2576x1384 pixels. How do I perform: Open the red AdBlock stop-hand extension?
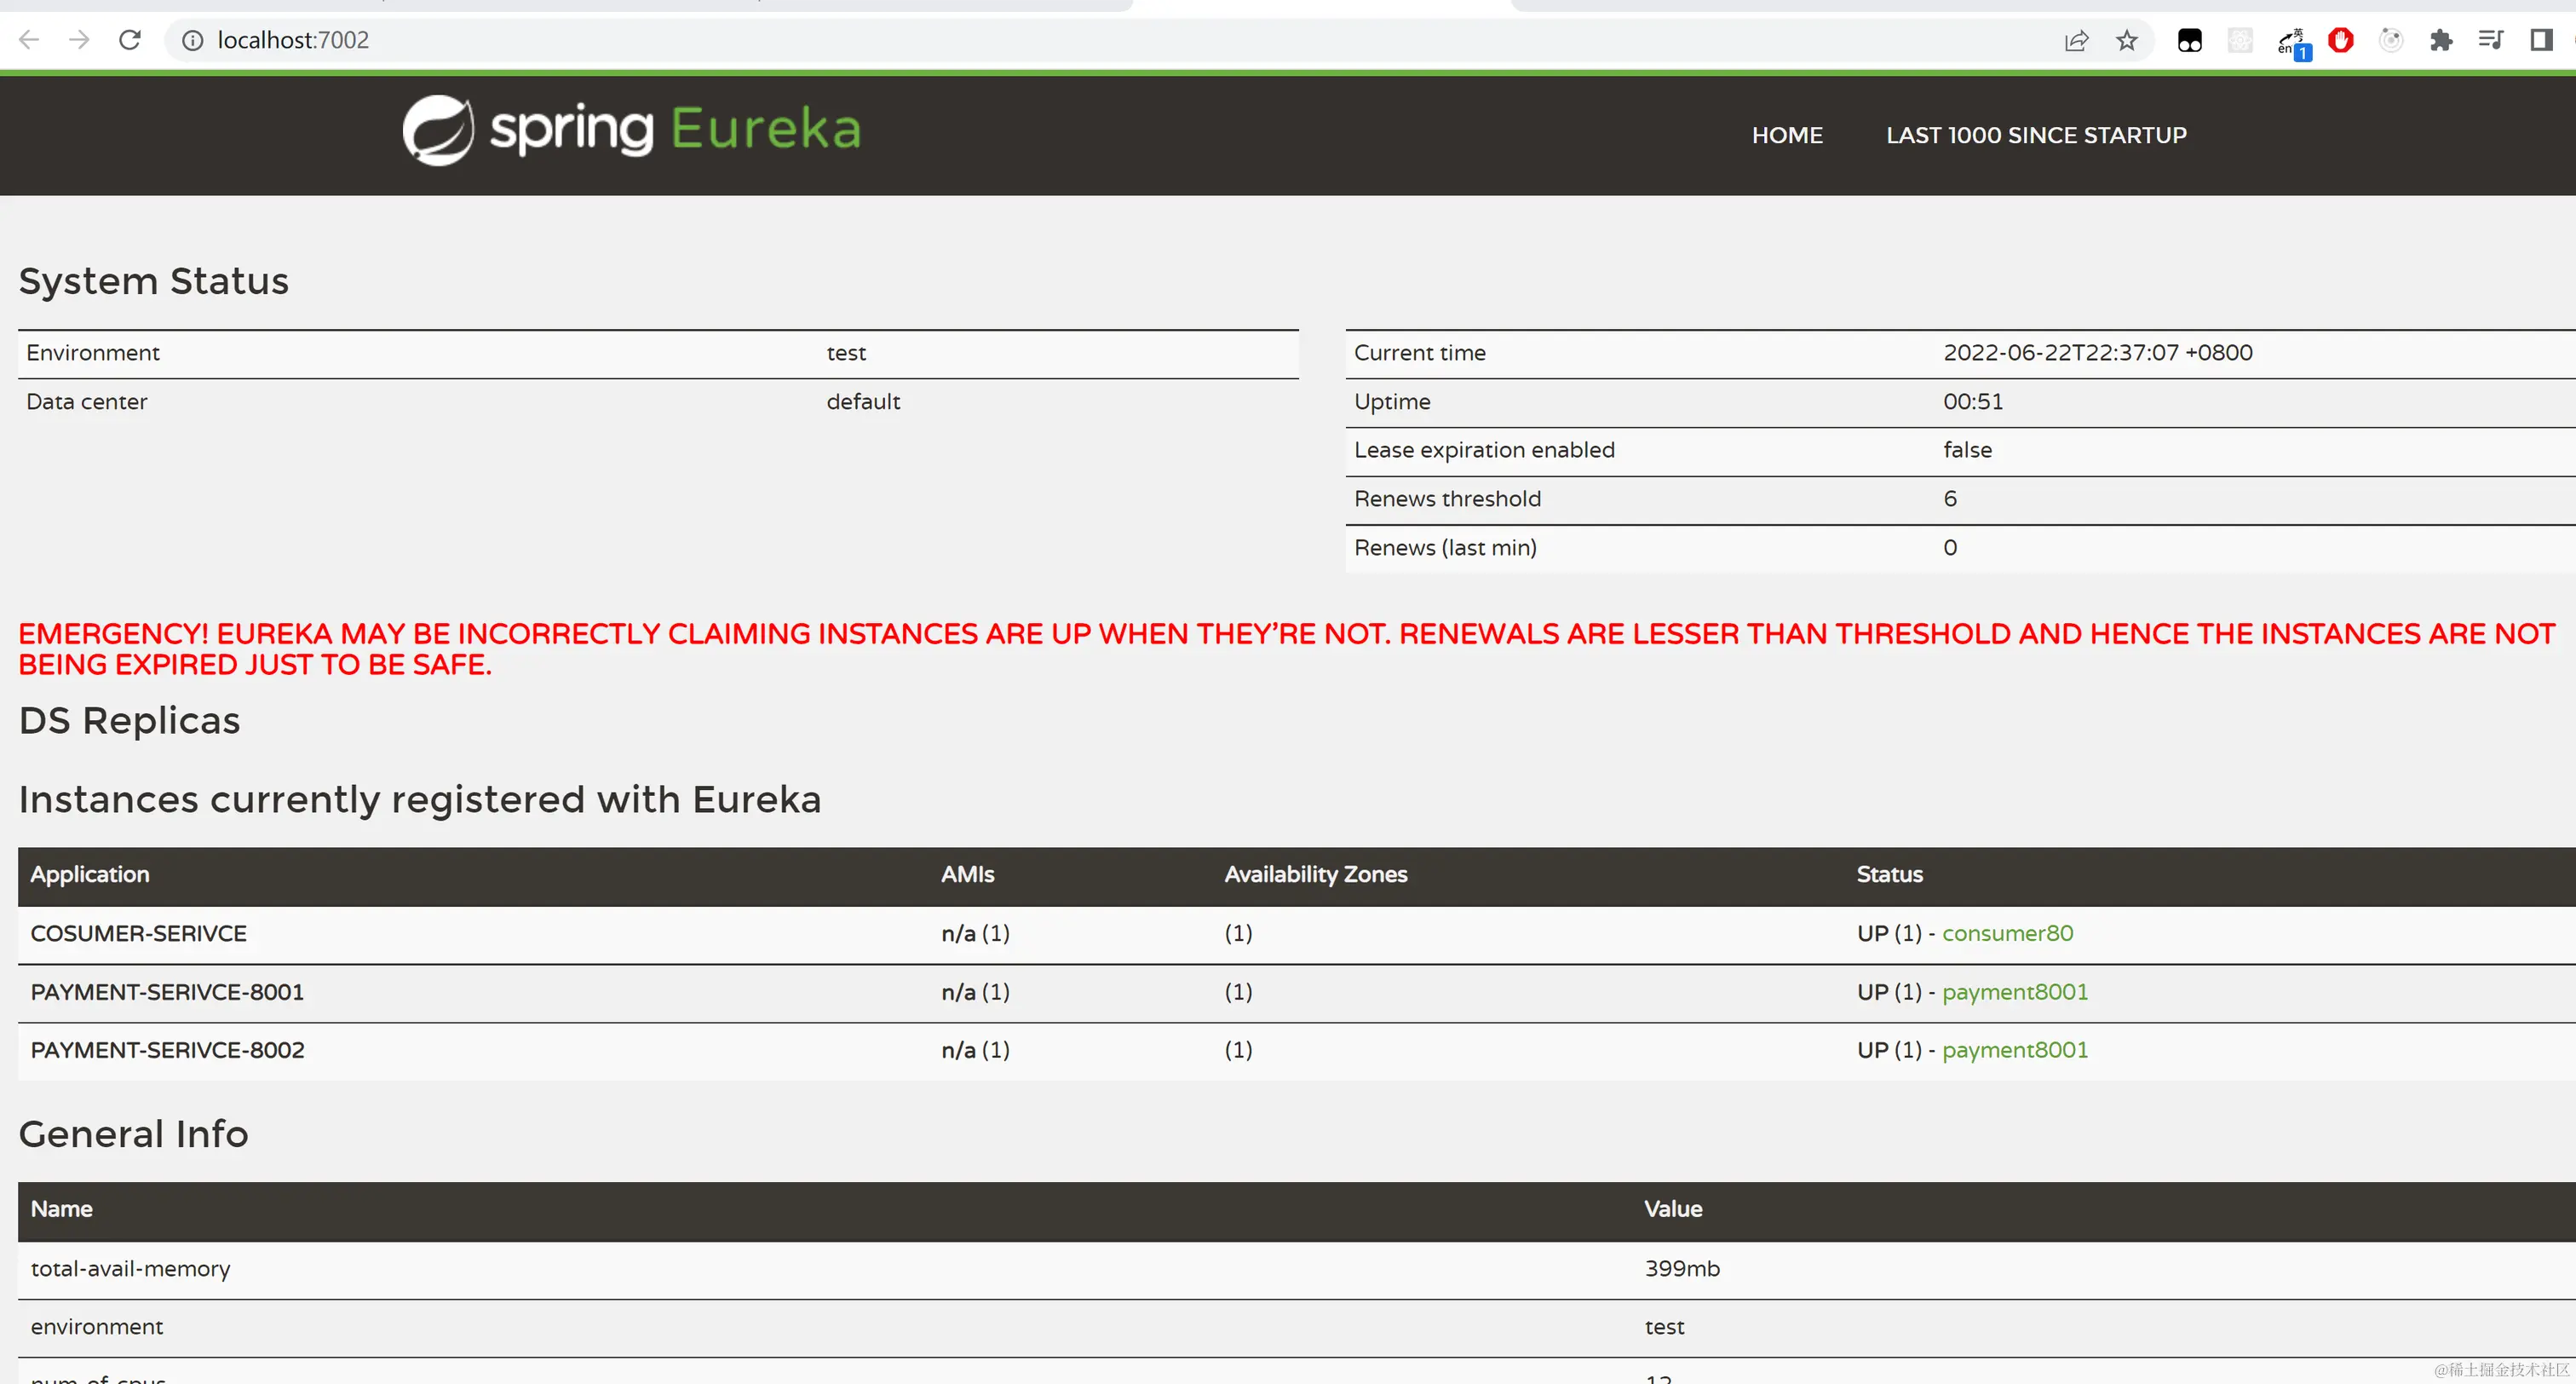click(2340, 40)
